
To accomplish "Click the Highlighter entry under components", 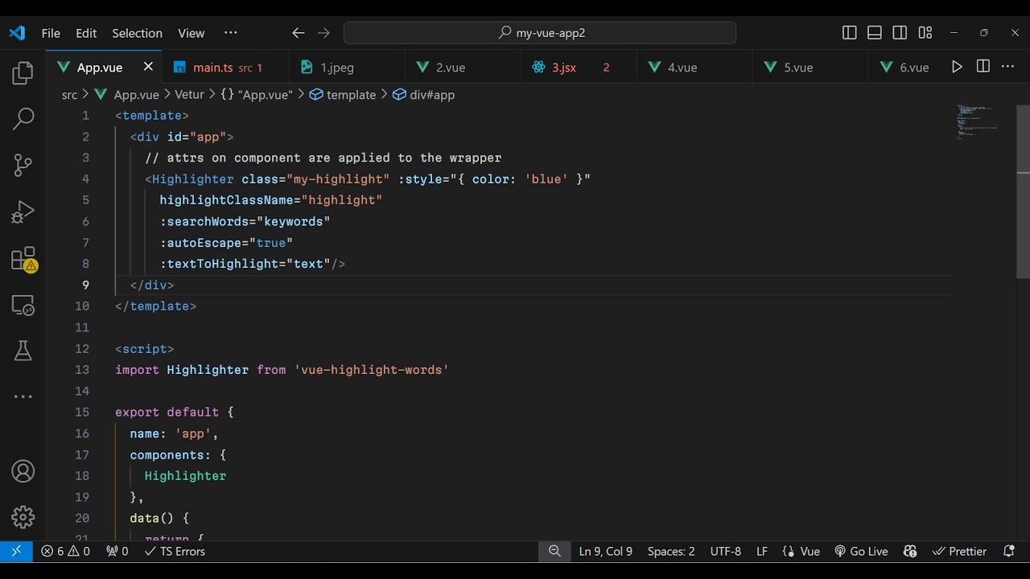I will coord(185,476).
